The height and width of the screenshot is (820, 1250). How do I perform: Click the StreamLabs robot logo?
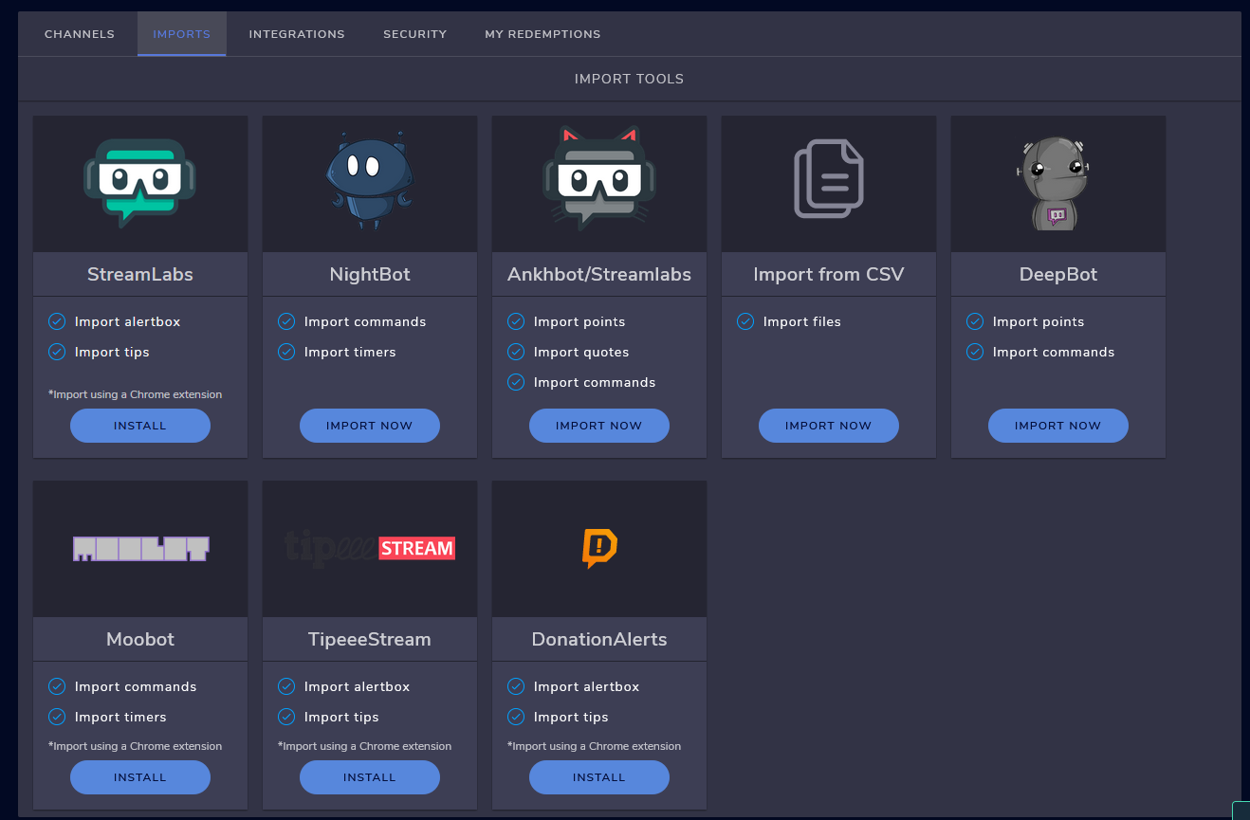pyautogui.click(x=140, y=182)
